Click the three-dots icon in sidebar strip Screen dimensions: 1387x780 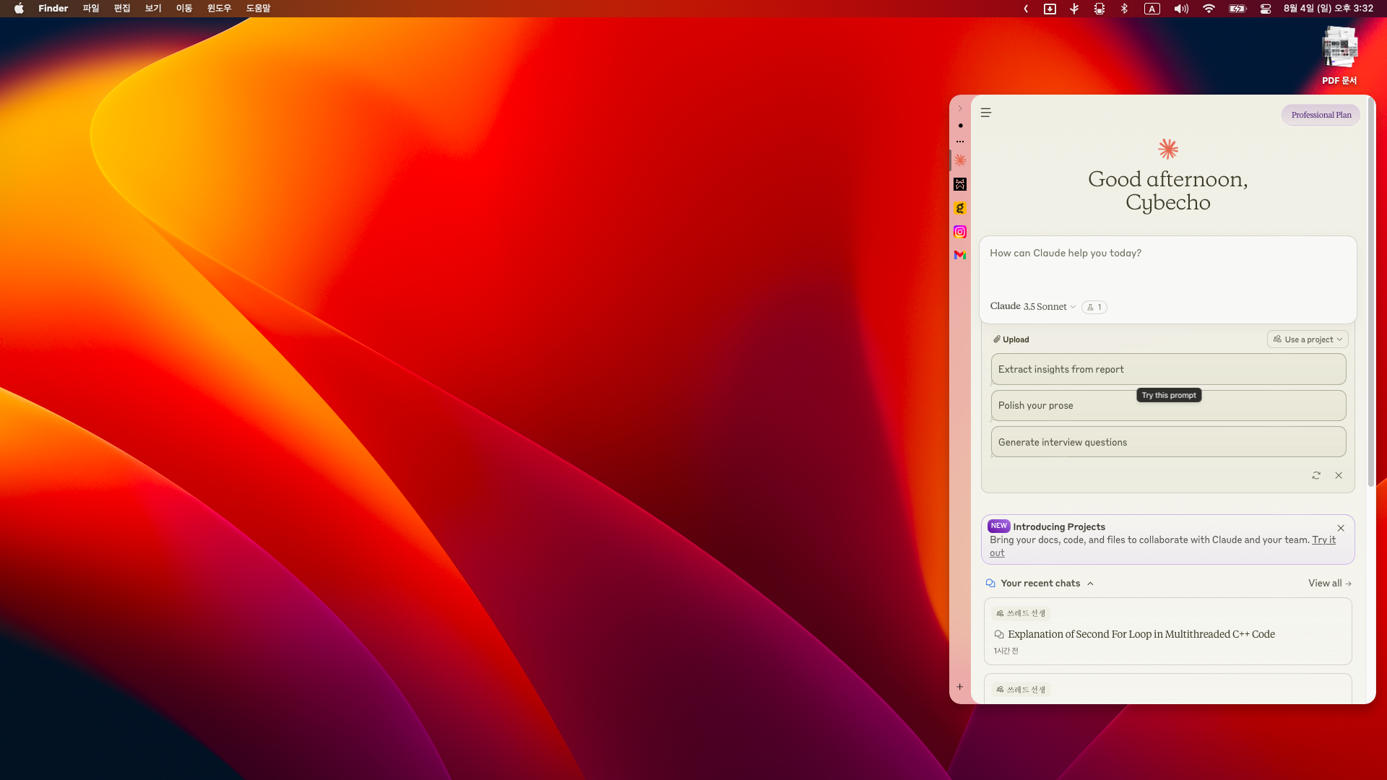960,142
